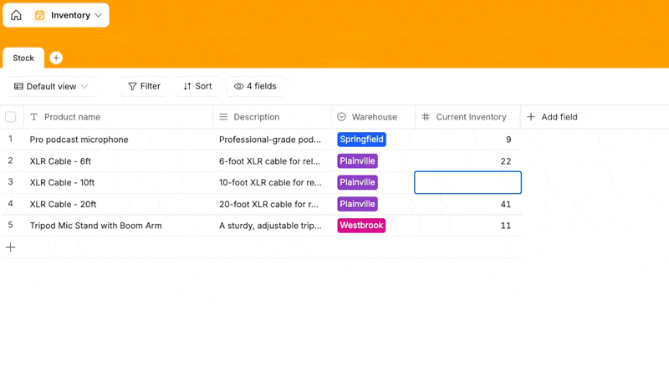Click the text type icon for Product name

(x=34, y=117)
